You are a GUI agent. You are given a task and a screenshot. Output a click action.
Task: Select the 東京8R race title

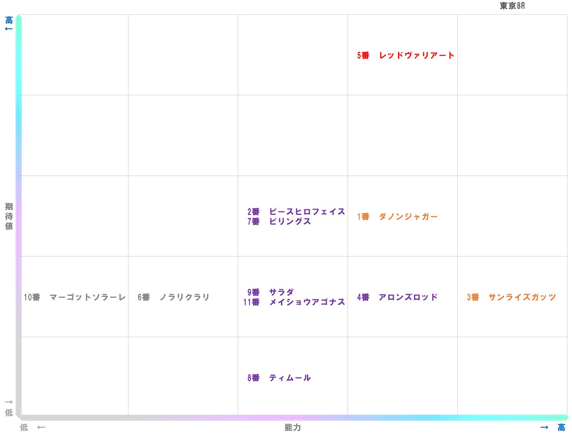click(512, 6)
